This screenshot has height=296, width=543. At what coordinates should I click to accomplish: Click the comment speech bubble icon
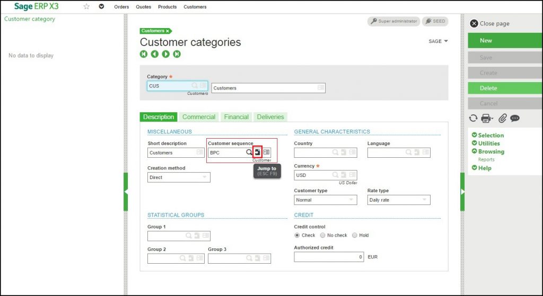pos(515,118)
